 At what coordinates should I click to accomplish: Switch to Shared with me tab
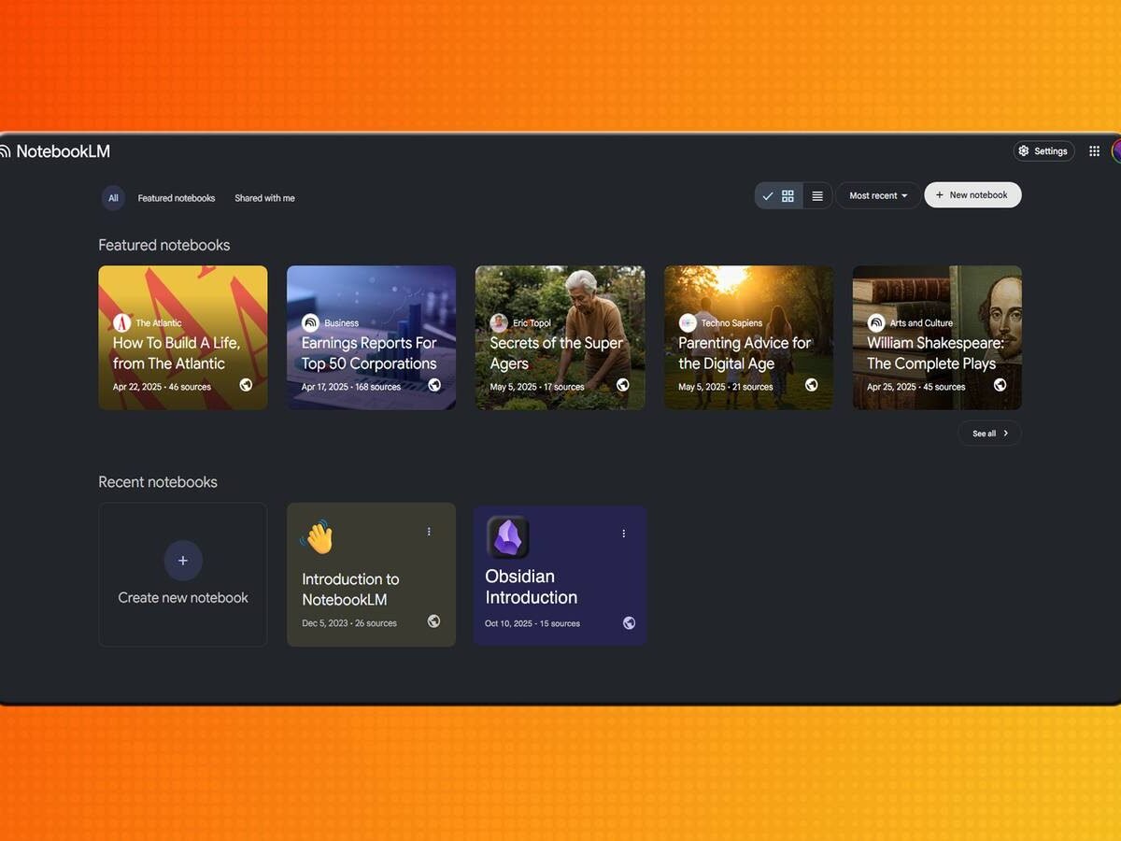pyautogui.click(x=264, y=198)
